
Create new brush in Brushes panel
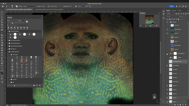(x=37, y=85)
